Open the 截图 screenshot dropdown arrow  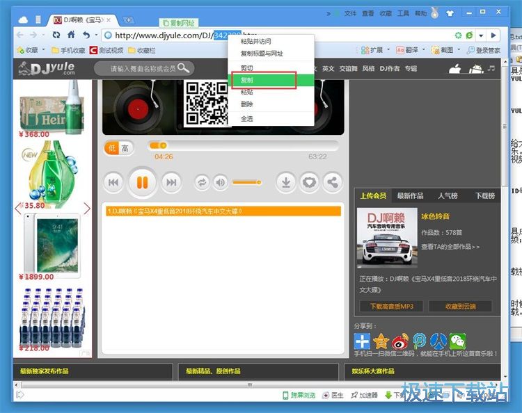[458, 50]
